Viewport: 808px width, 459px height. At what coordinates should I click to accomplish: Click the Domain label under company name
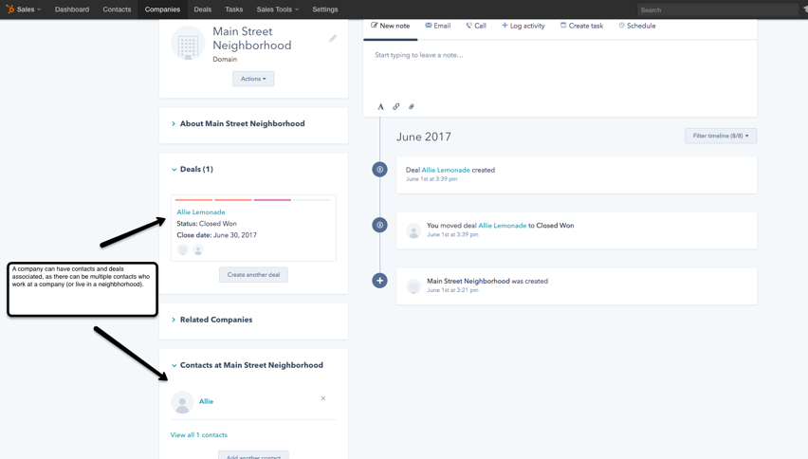[x=225, y=59]
